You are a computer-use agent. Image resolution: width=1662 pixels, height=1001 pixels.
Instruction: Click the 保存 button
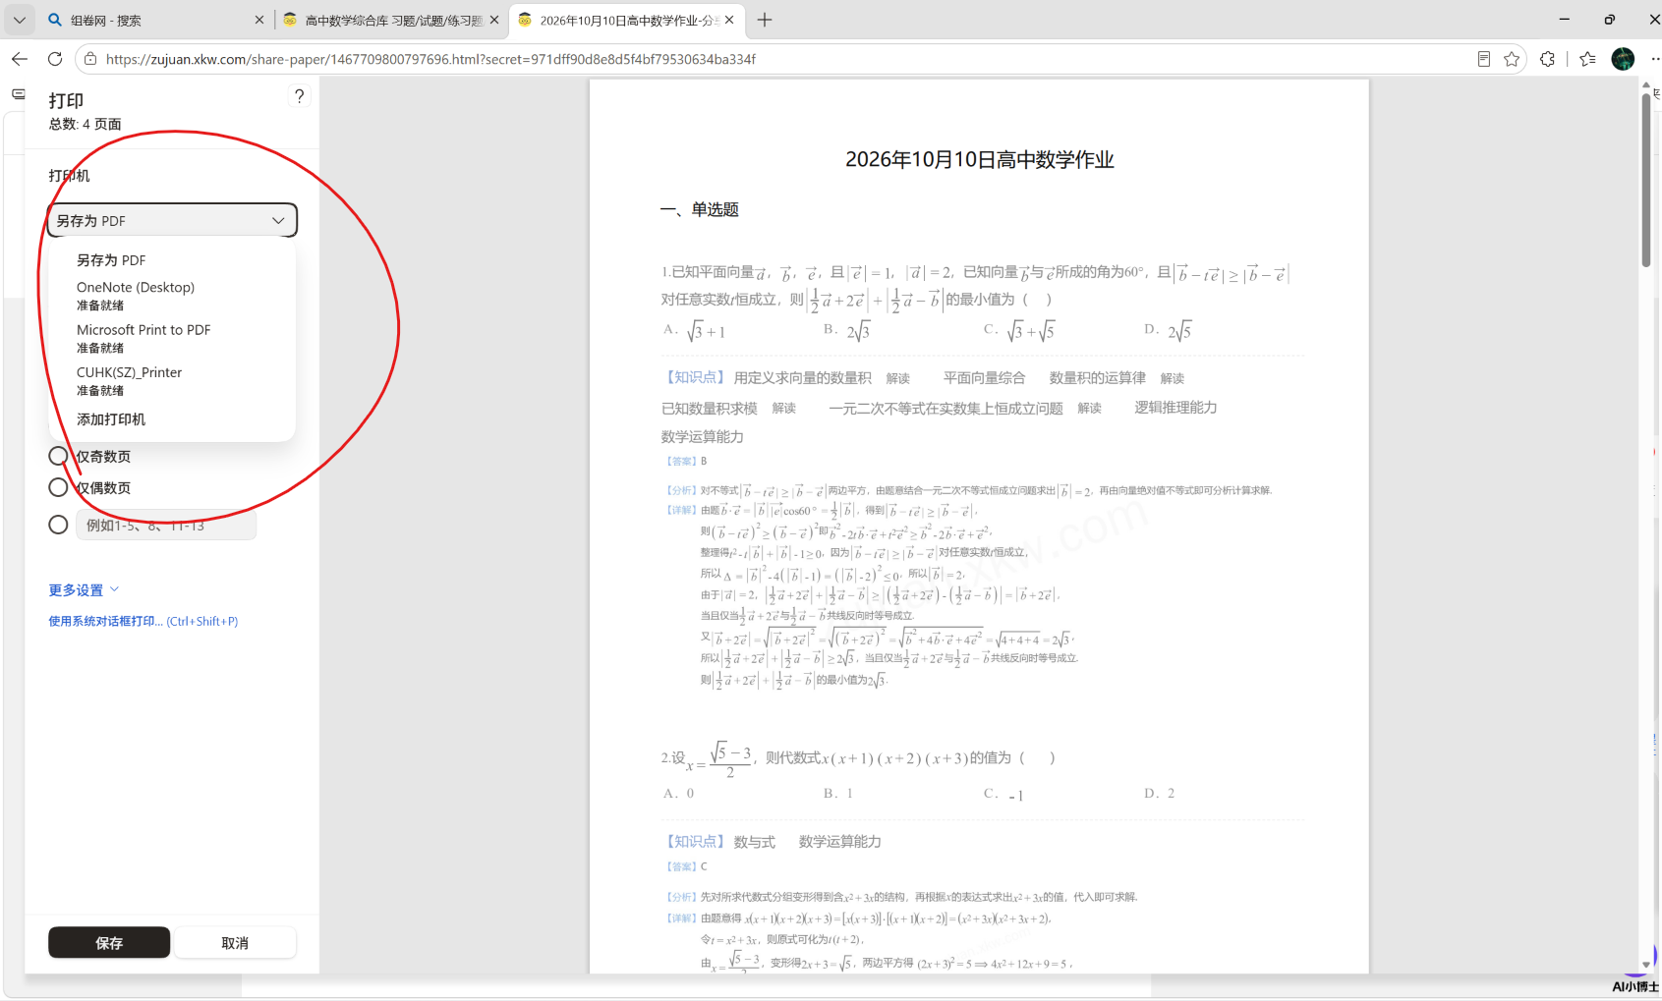[109, 942]
